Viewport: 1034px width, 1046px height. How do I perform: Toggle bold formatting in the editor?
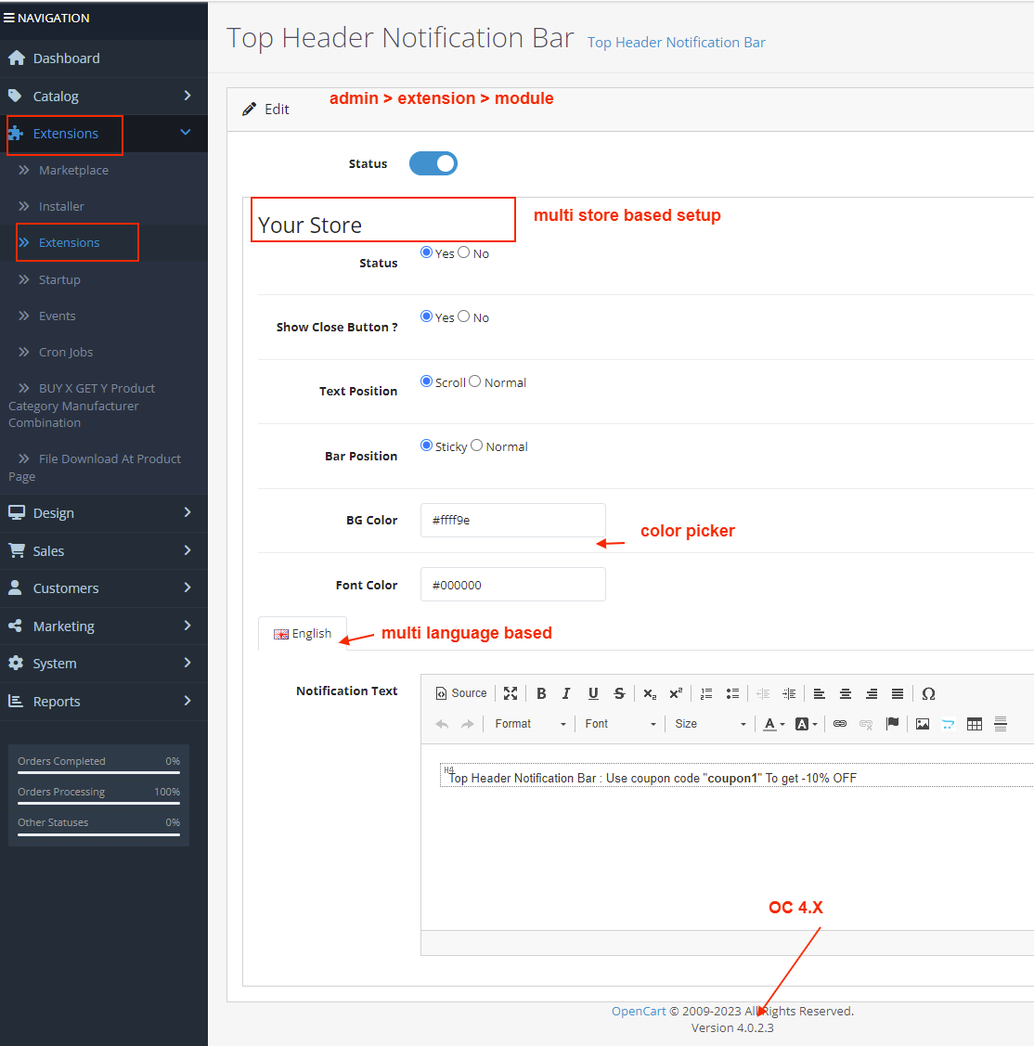click(x=541, y=693)
